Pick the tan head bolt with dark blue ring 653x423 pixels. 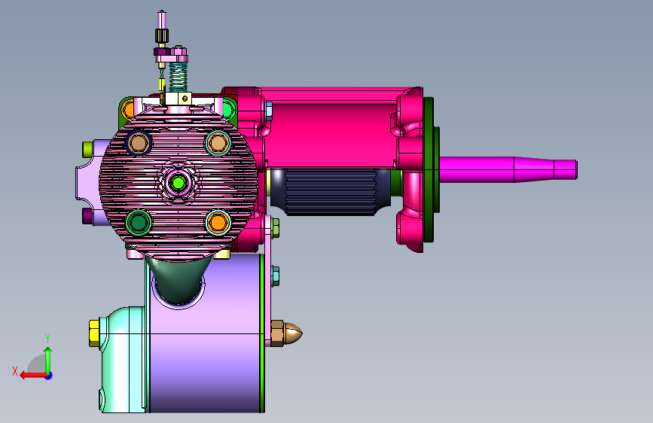pos(139,143)
